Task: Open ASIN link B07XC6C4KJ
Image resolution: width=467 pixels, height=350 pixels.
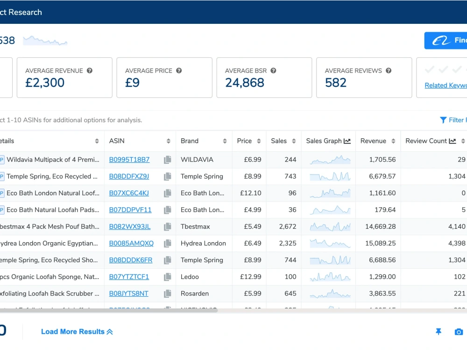Action: [x=129, y=193]
